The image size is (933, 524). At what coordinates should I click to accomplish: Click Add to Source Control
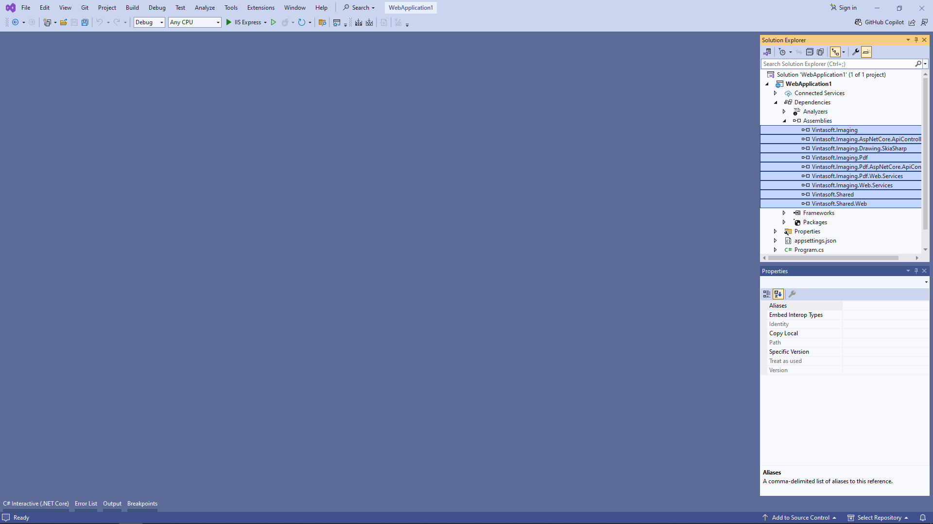tap(799, 518)
